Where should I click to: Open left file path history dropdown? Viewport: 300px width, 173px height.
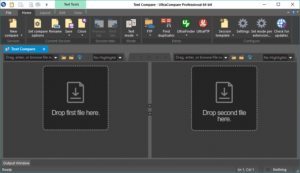(56, 58)
